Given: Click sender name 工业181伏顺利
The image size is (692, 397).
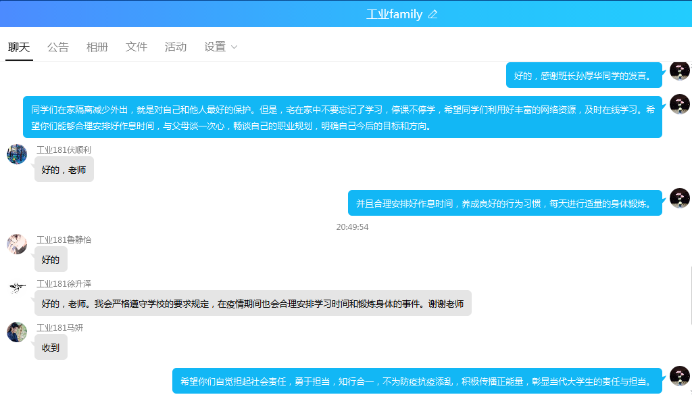Looking at the screenshot, I should tap(64, 149).
